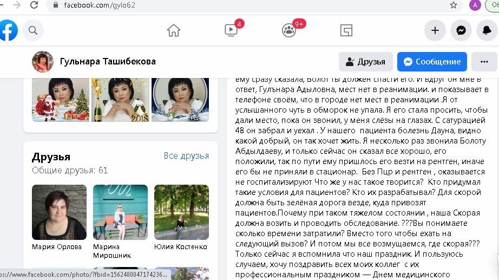
Task: Open the 2018 champagne photo thumbnail
Action: pos(120,100)
